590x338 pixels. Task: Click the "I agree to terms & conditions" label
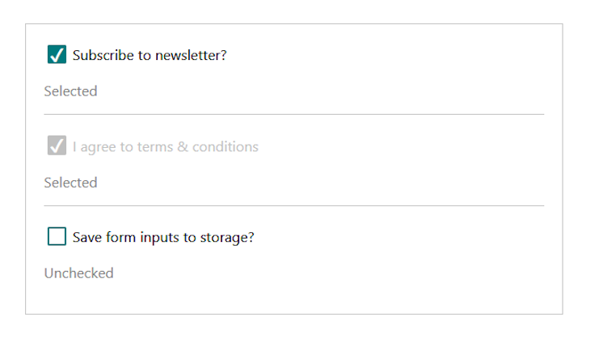point(165,147)
